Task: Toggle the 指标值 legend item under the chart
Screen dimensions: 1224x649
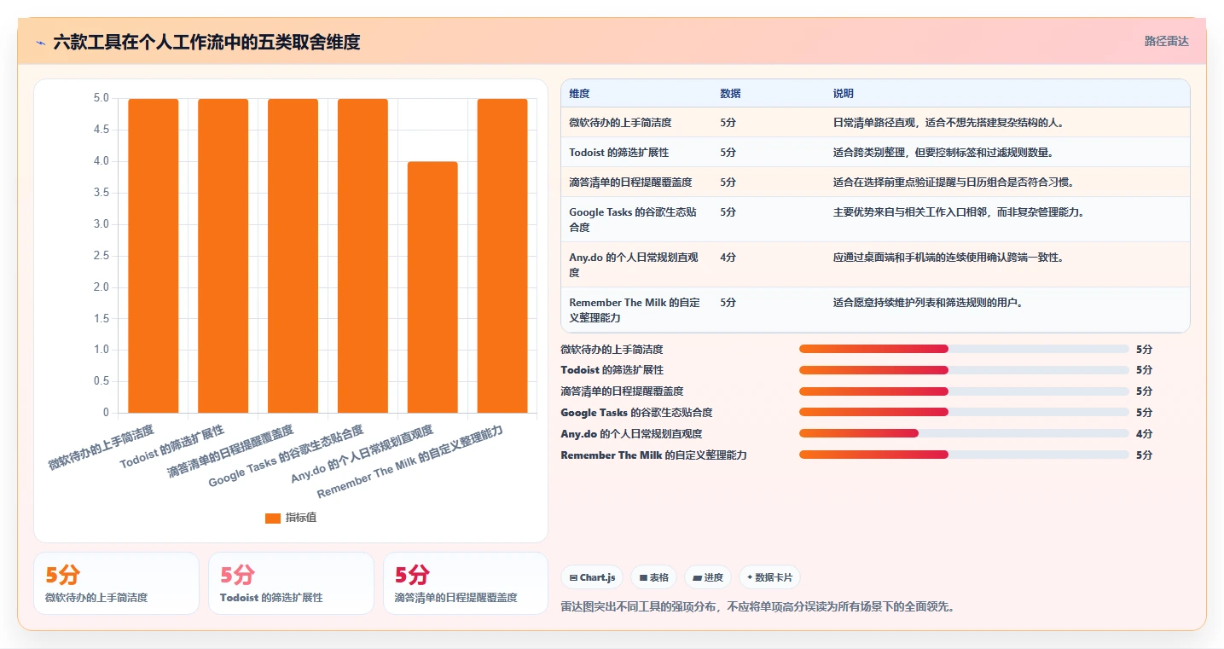Action: (291, 518)
